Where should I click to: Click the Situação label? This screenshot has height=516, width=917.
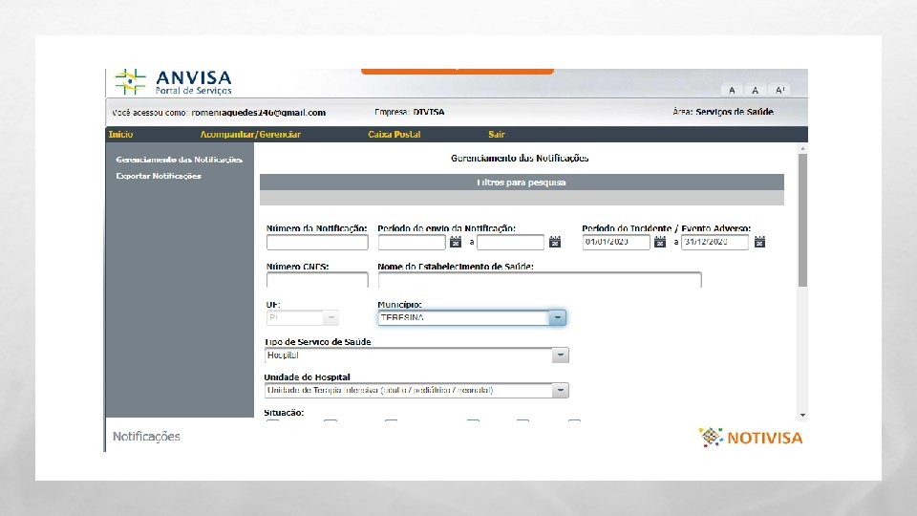pos(284,413)
